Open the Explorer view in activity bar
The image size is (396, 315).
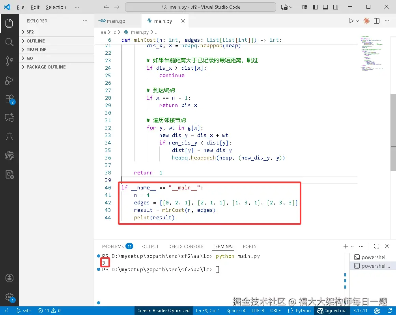click(x=9, y=23)
